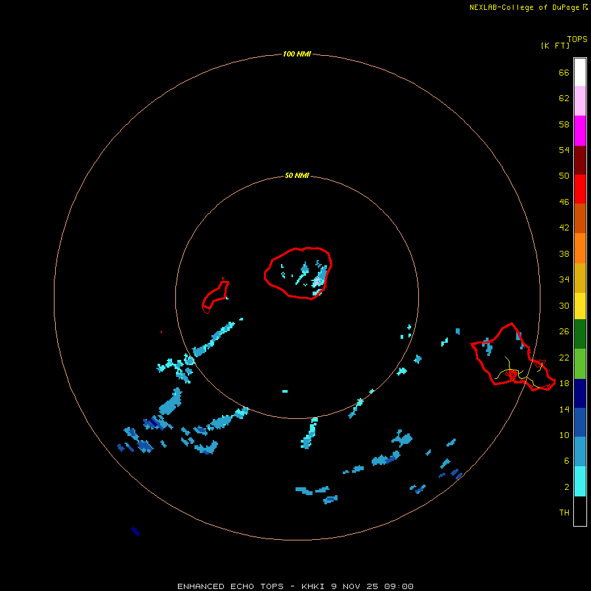Click the 50 NMI range ring label
This screenshot has width=591, height=591.
297,175
